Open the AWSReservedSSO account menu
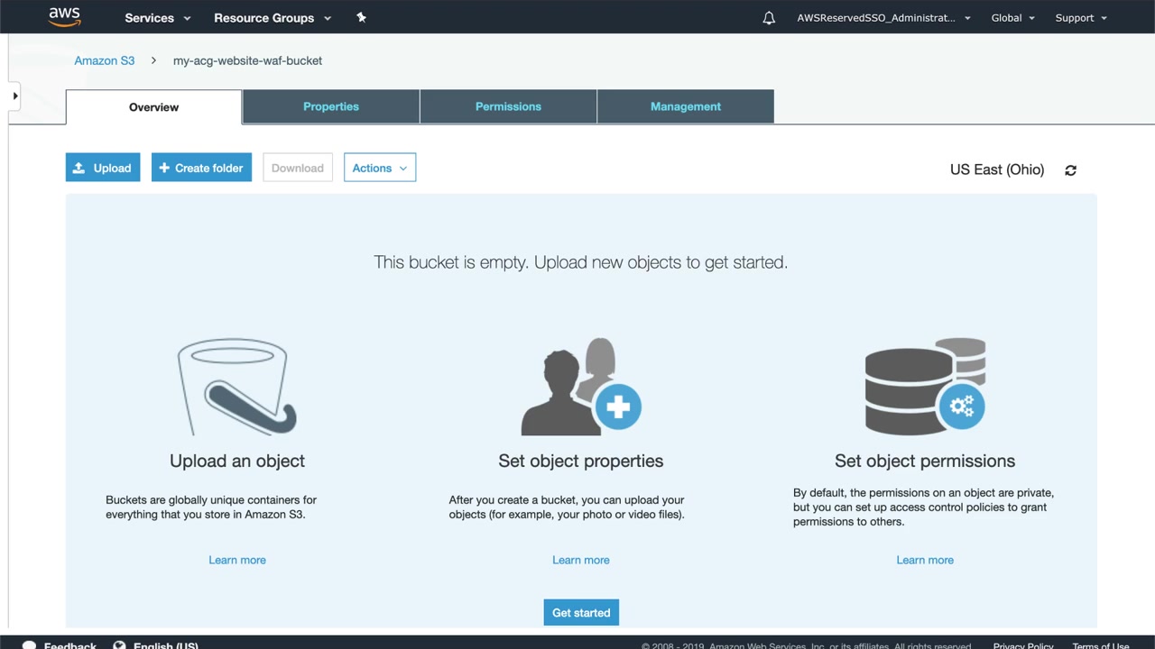The width and height of the screenshot is (1155, 649). 883,18
